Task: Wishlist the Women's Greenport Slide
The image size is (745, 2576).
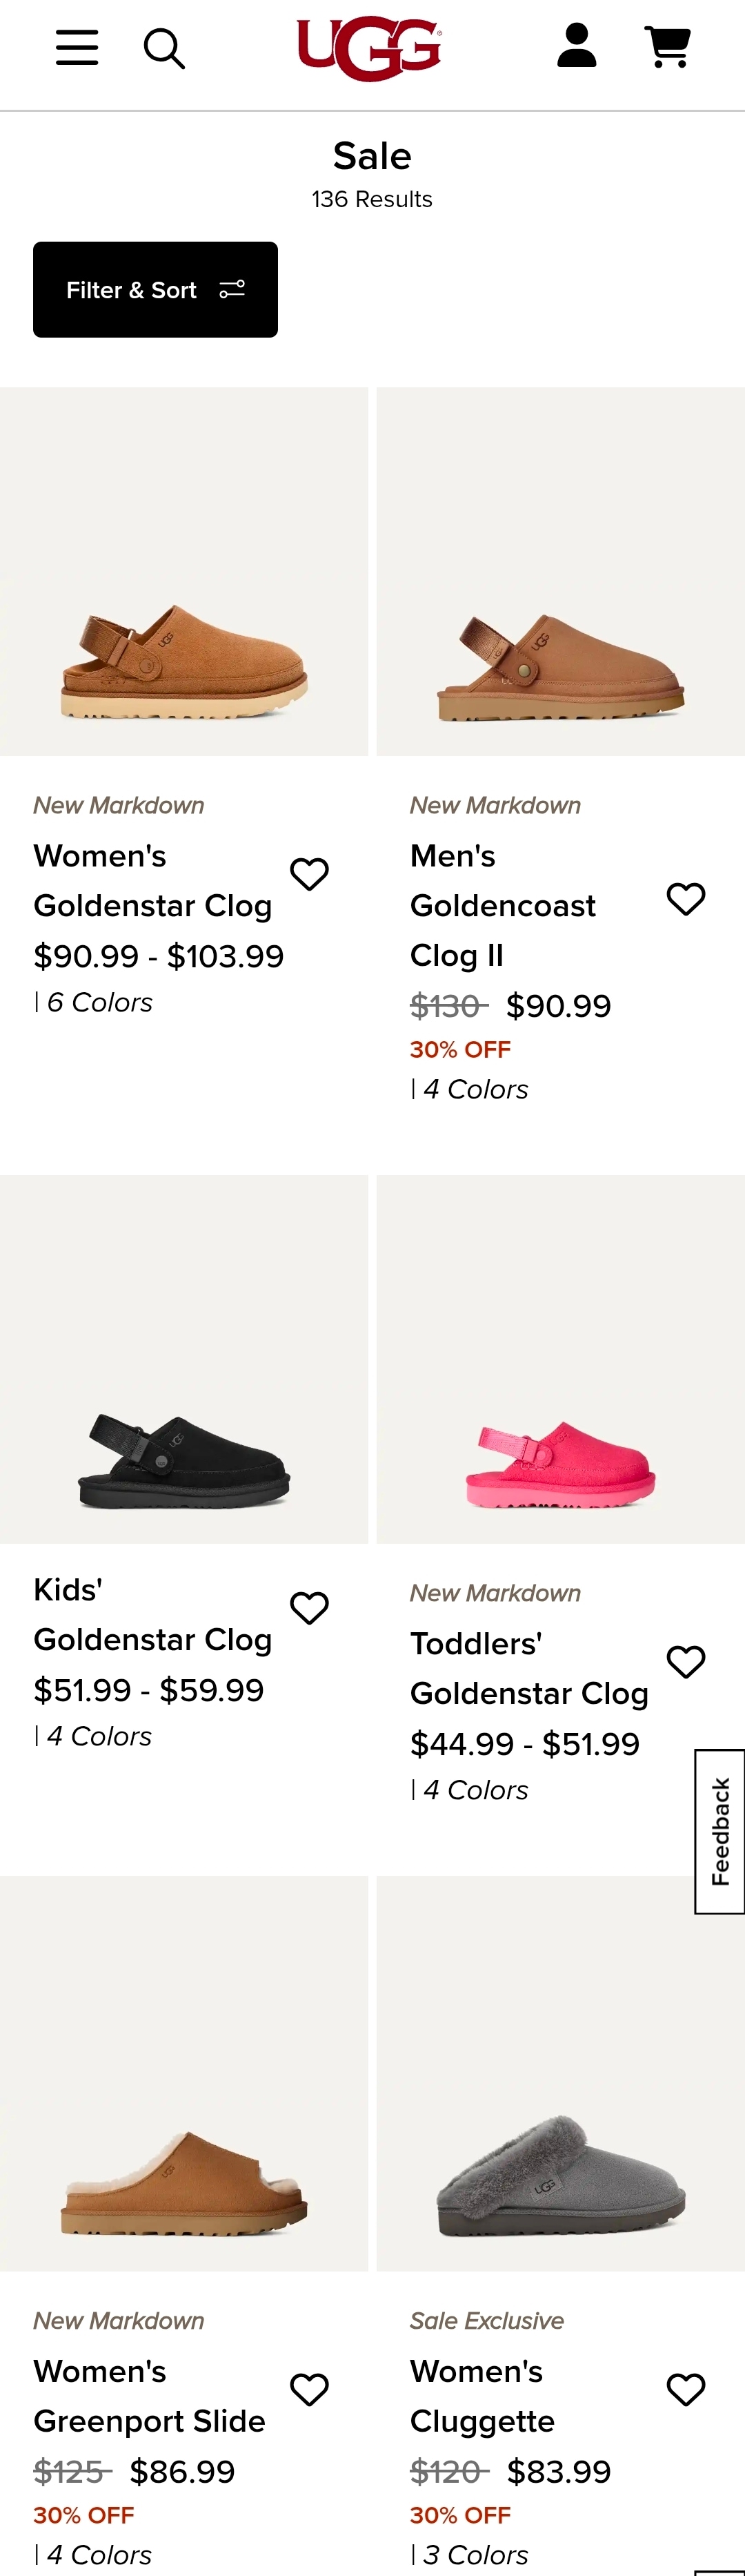Action: tap(310, 2390)
